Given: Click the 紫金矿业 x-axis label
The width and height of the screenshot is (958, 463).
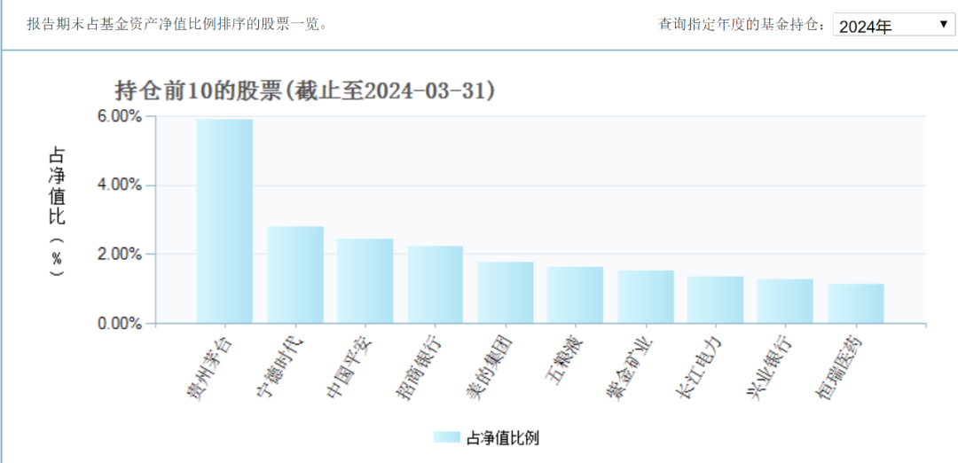Looking at the screenshot, I should tap(632, 368).
